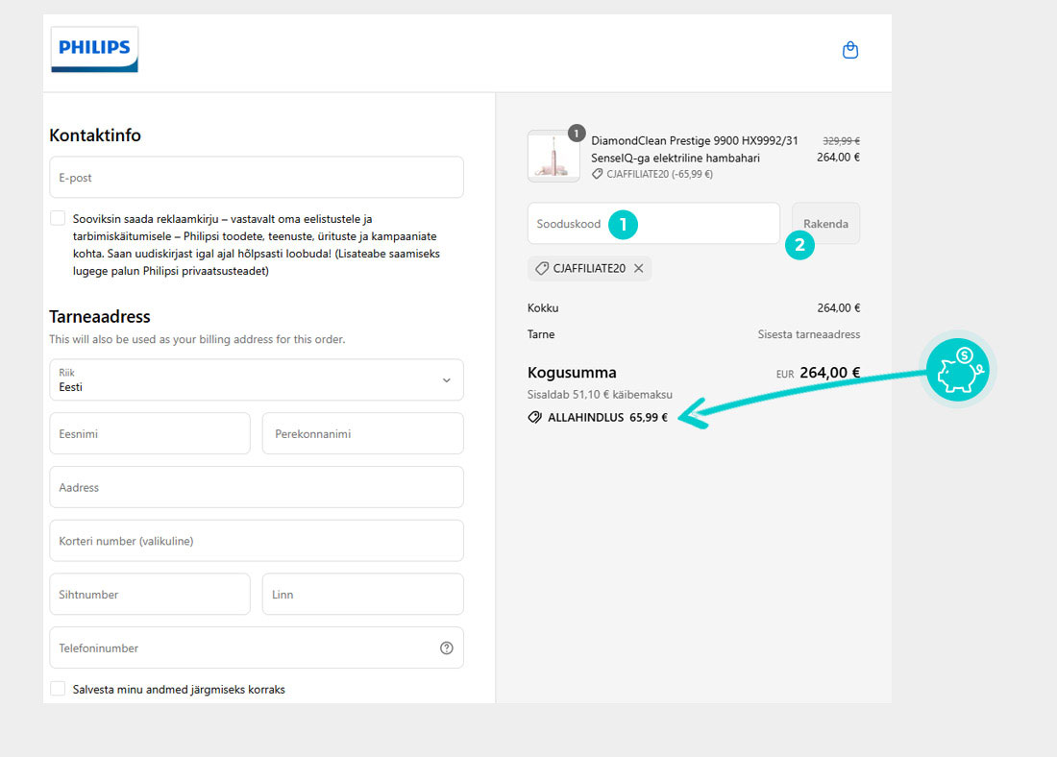Click the Perekonnanimi surname field
Screen dimensions: 1057x757
(362, 434)
